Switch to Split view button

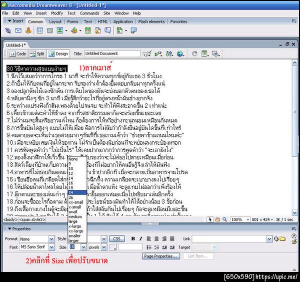coord(37,54)
